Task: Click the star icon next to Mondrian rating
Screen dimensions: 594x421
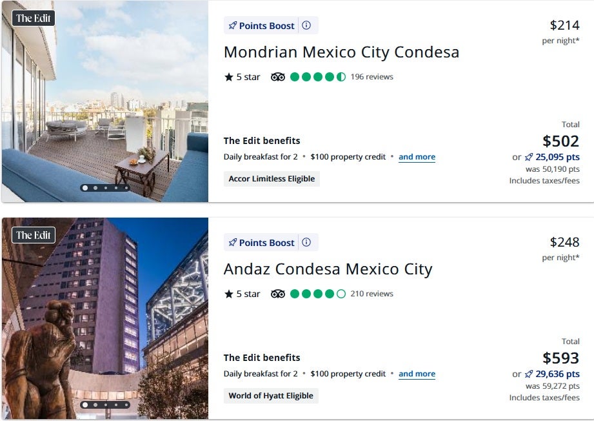Action: (x=228, y=77)
